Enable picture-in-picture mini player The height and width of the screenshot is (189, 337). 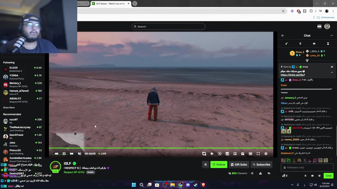pyautogui.click(x=235, y=154)
